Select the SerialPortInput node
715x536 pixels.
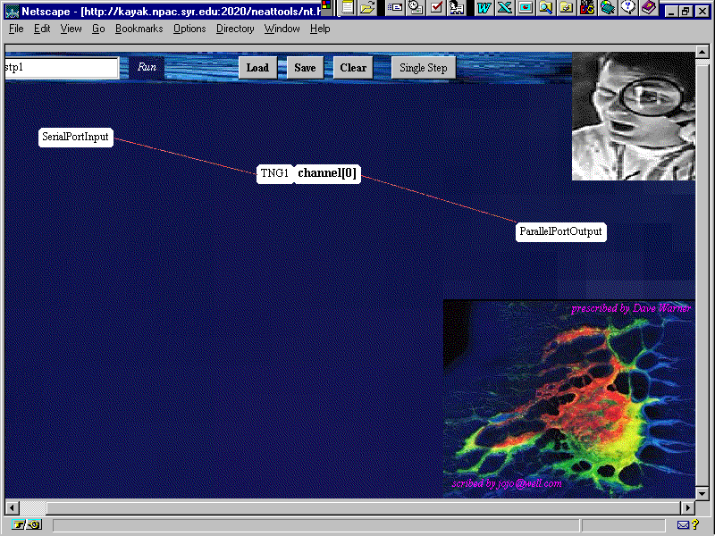tap(76, 138)
